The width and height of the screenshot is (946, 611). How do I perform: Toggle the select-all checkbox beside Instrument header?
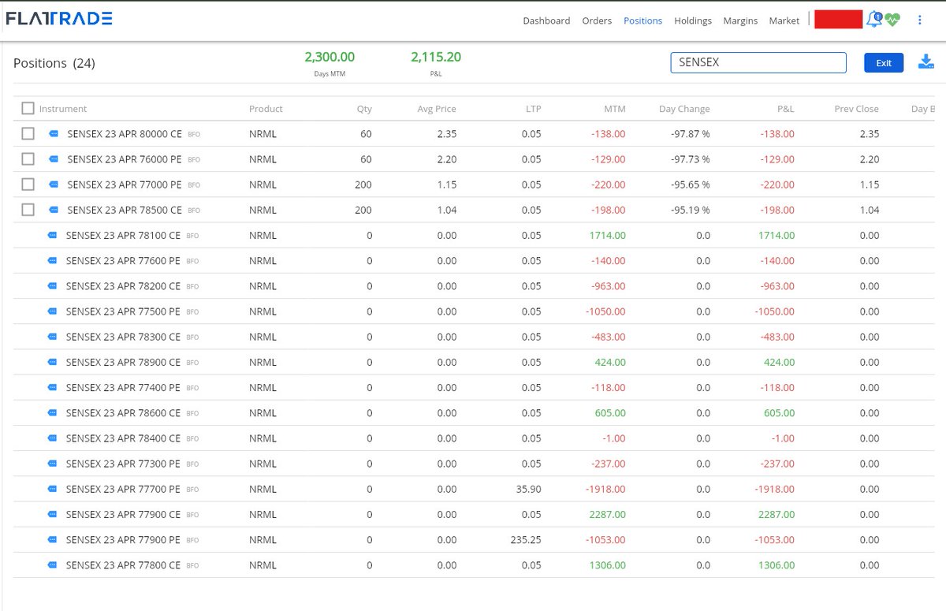pos(28,109)
